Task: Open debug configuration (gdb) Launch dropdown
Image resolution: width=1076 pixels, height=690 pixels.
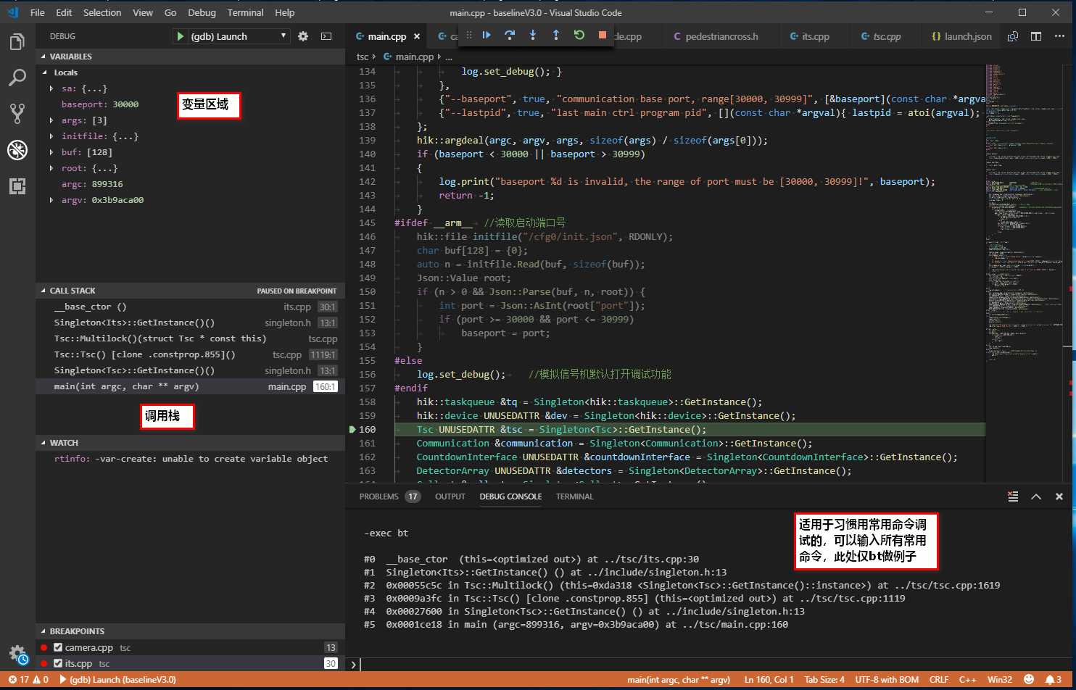Action: 239,36
